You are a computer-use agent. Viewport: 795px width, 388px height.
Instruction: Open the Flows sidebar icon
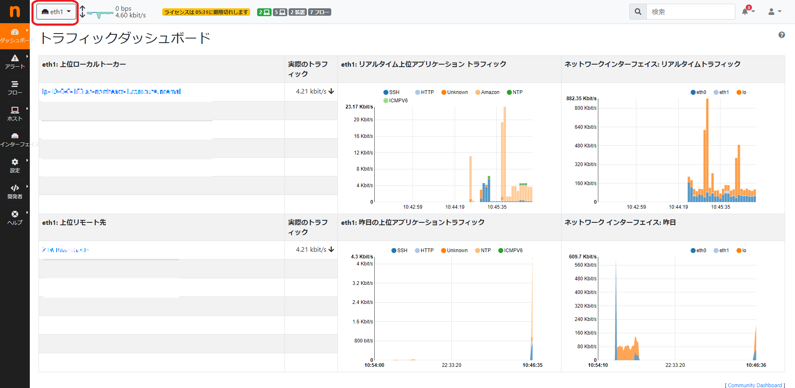point(15,84)
